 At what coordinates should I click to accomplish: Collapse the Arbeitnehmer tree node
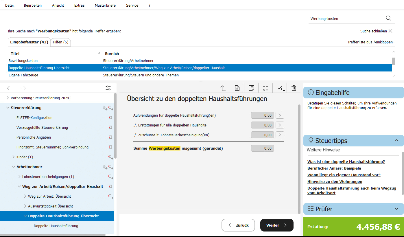point(14,167)
